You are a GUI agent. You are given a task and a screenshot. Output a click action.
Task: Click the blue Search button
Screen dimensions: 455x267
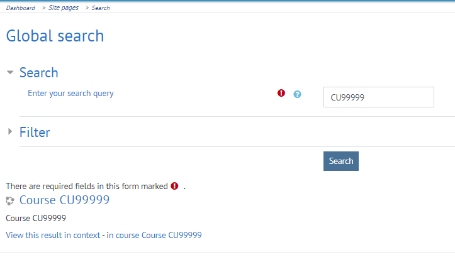(341, 161)
